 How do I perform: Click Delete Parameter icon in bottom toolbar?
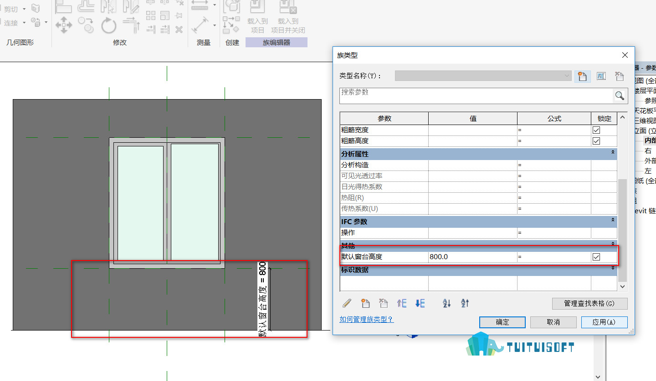point(383,303)
